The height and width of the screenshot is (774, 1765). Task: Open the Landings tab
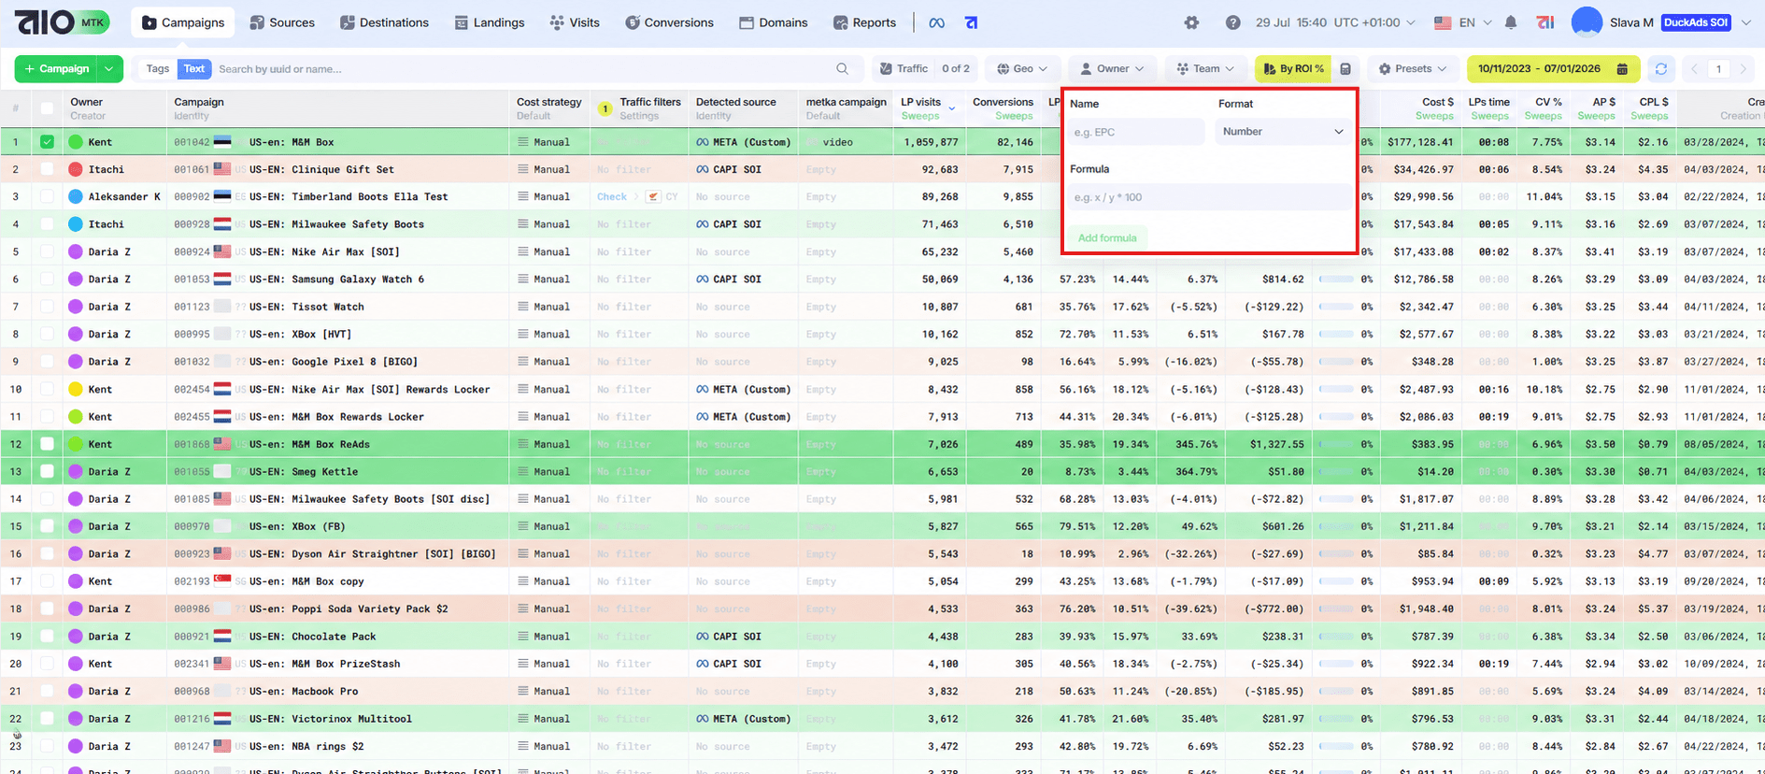click(x=490, y=22)
